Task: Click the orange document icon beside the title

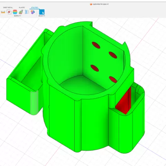Action: click(91, 4)
